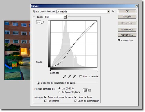Open the preset options menu icon
The width and height of the screenshot is (145, 112).
113,12
